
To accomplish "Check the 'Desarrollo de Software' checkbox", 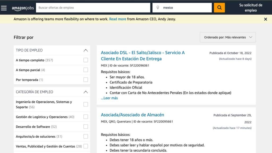I will coord(86,127).
